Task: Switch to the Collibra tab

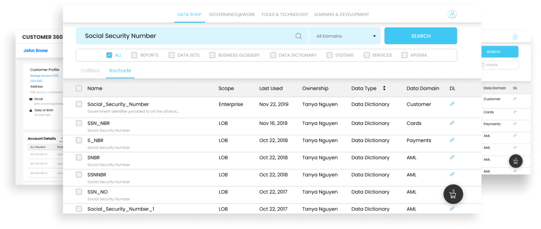Action: click(x=90, y=70)
